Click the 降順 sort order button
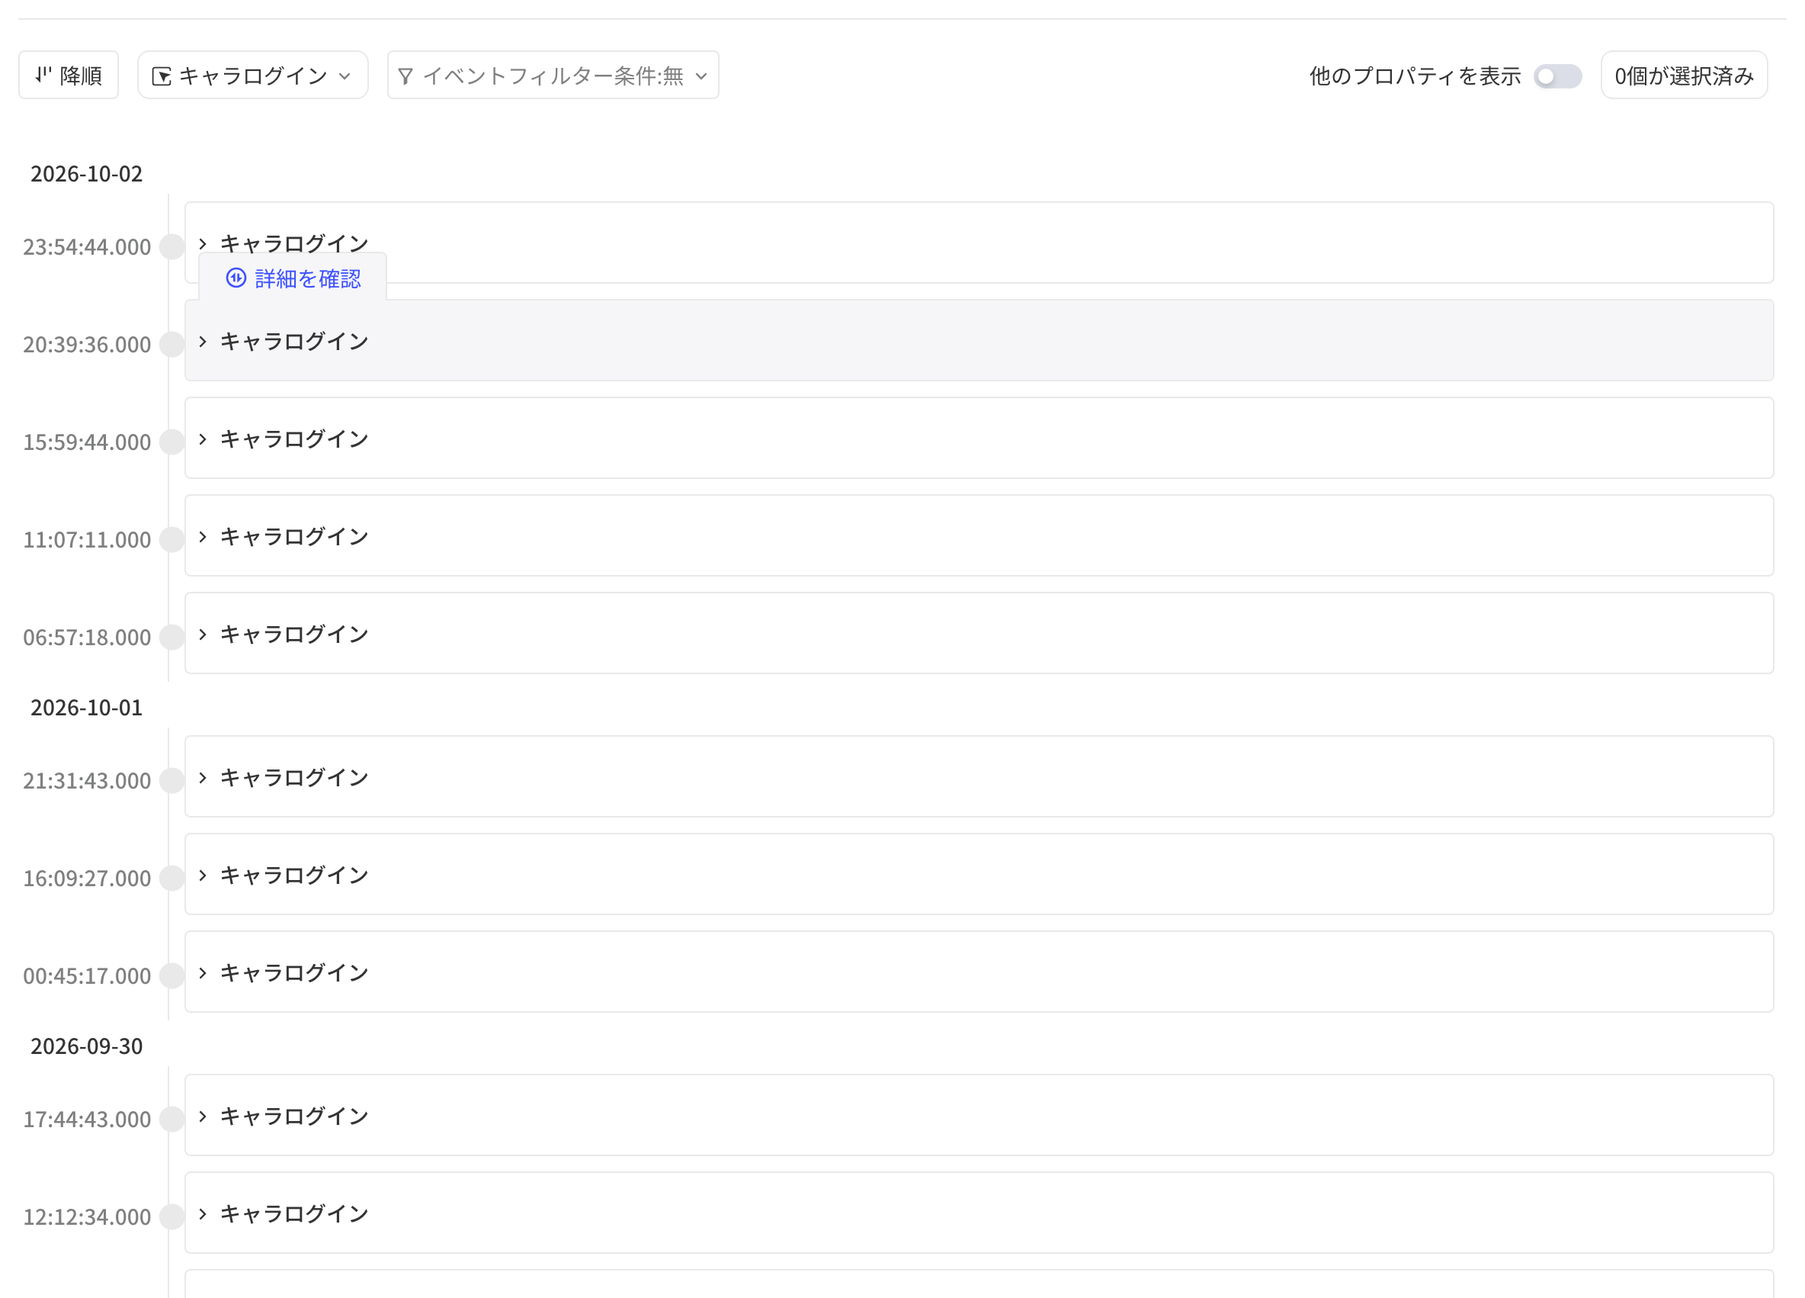 [x=69, y=76]
